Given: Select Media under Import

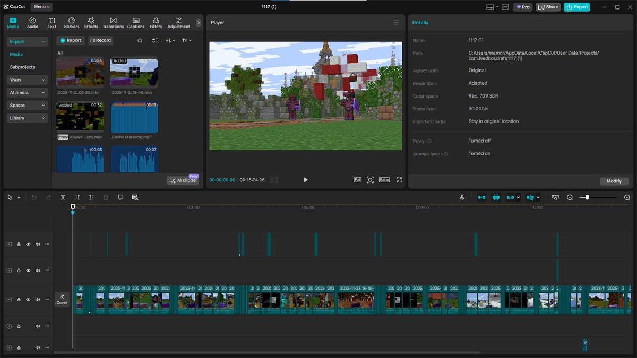Looking at the screenshot, I should [16, 54].
